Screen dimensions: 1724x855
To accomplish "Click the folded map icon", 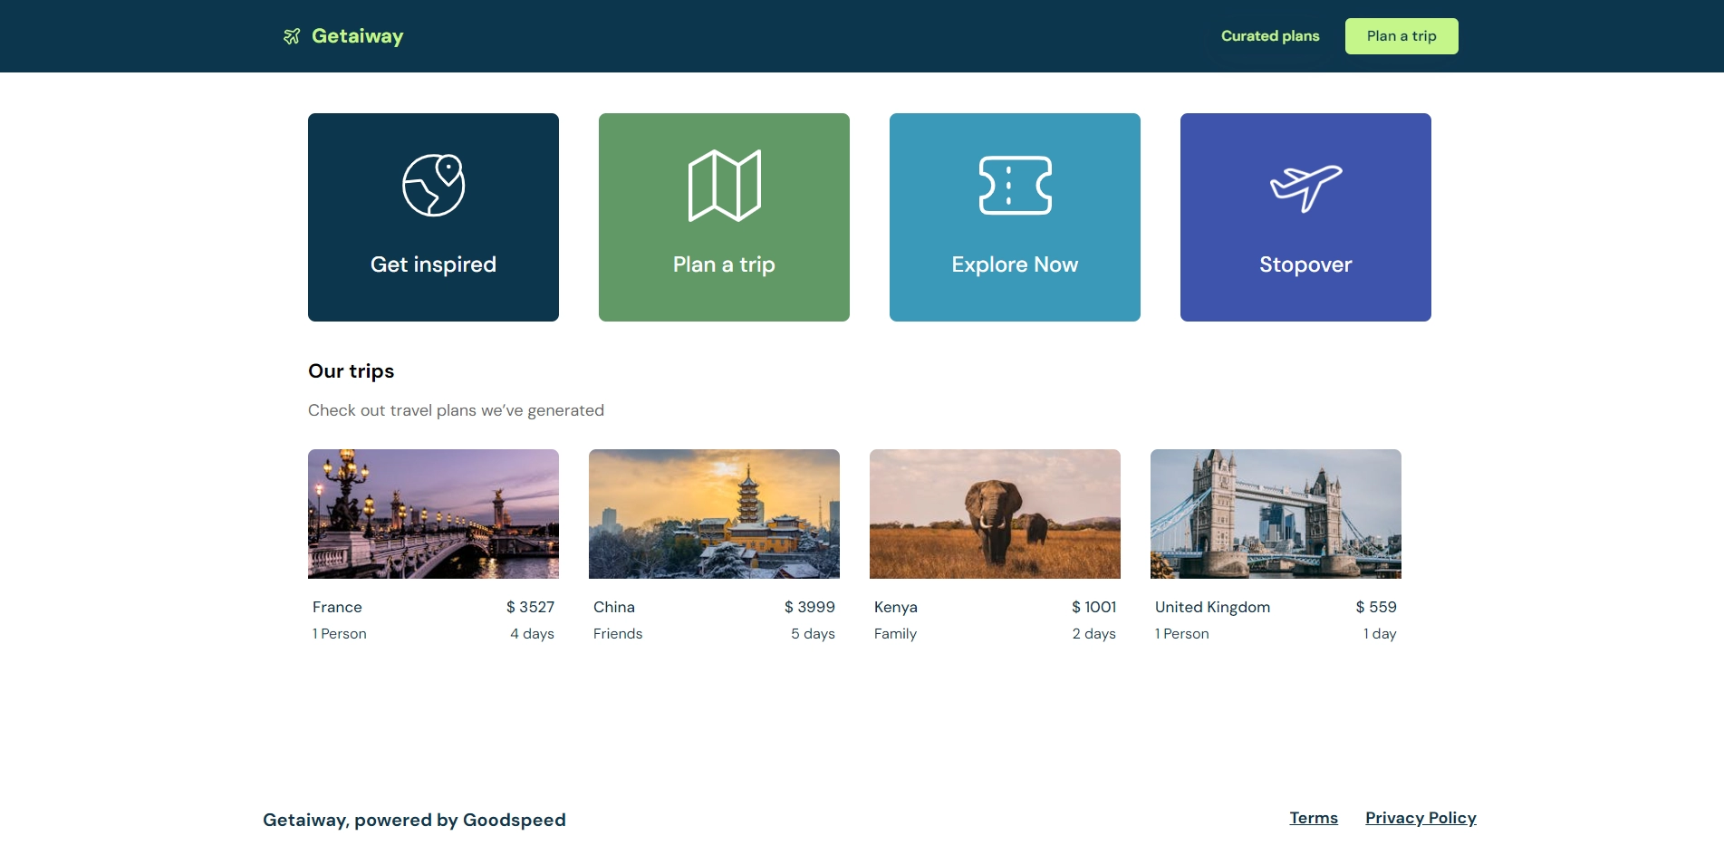I will point(724,185).
